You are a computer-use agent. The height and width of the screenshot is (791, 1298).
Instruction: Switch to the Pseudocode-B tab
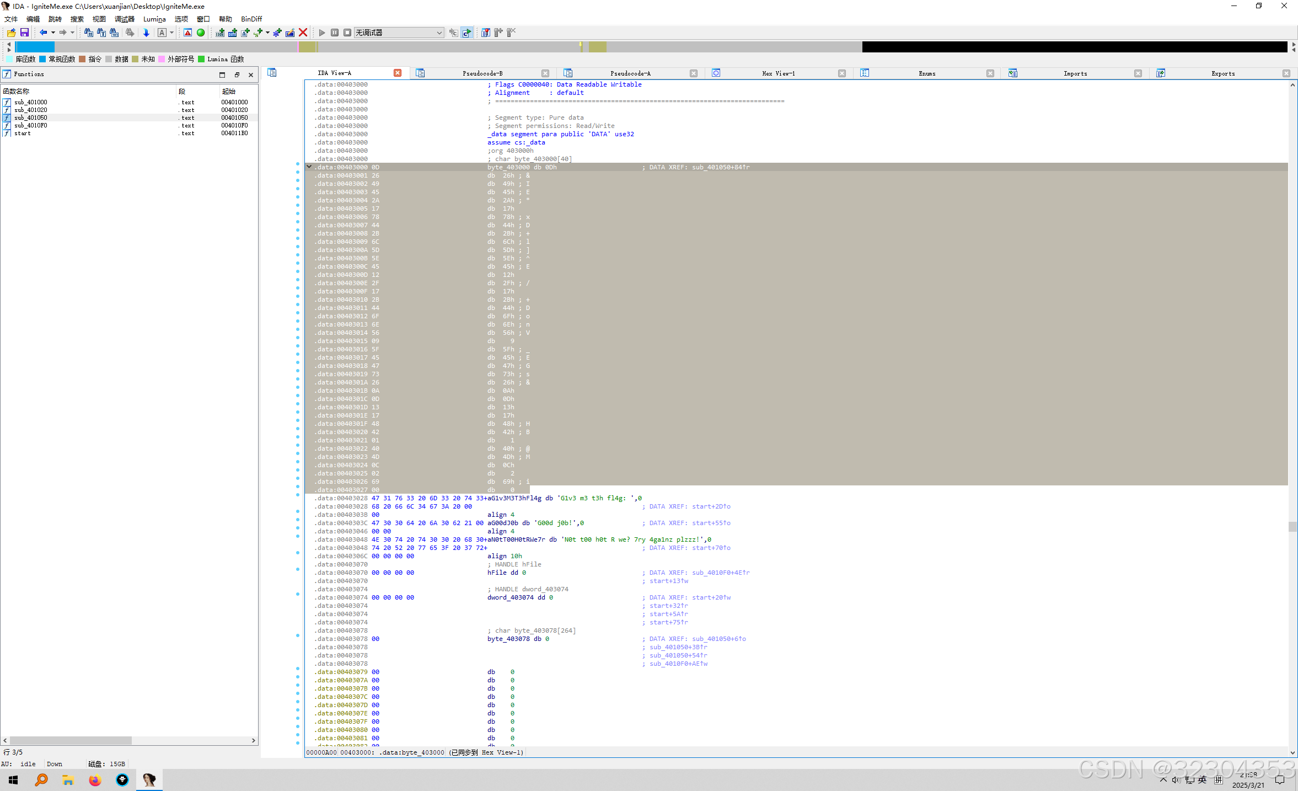[482, 73]
